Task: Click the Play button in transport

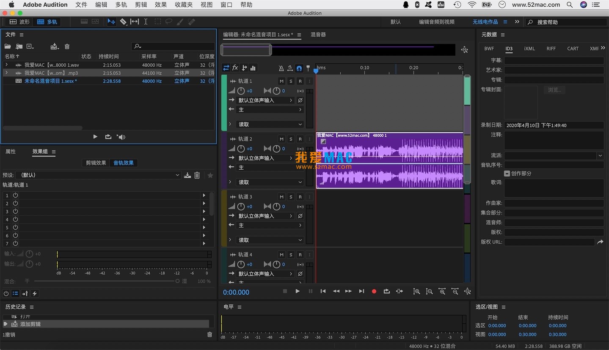Action: tap(298, 291)
